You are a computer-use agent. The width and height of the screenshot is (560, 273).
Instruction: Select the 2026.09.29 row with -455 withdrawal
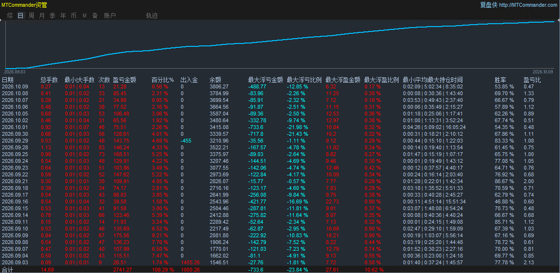point(280,141)
